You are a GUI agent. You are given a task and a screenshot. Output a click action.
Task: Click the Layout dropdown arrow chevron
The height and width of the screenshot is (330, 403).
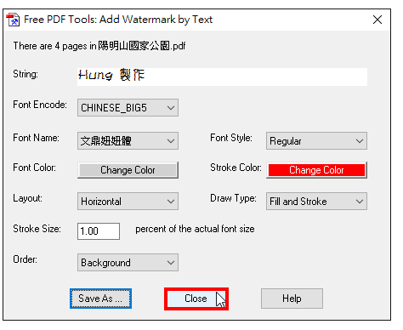171,202
